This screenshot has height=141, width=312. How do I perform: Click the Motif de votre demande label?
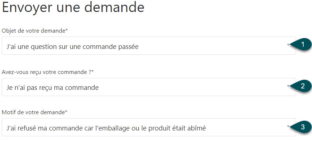click(x=34, y=112)
